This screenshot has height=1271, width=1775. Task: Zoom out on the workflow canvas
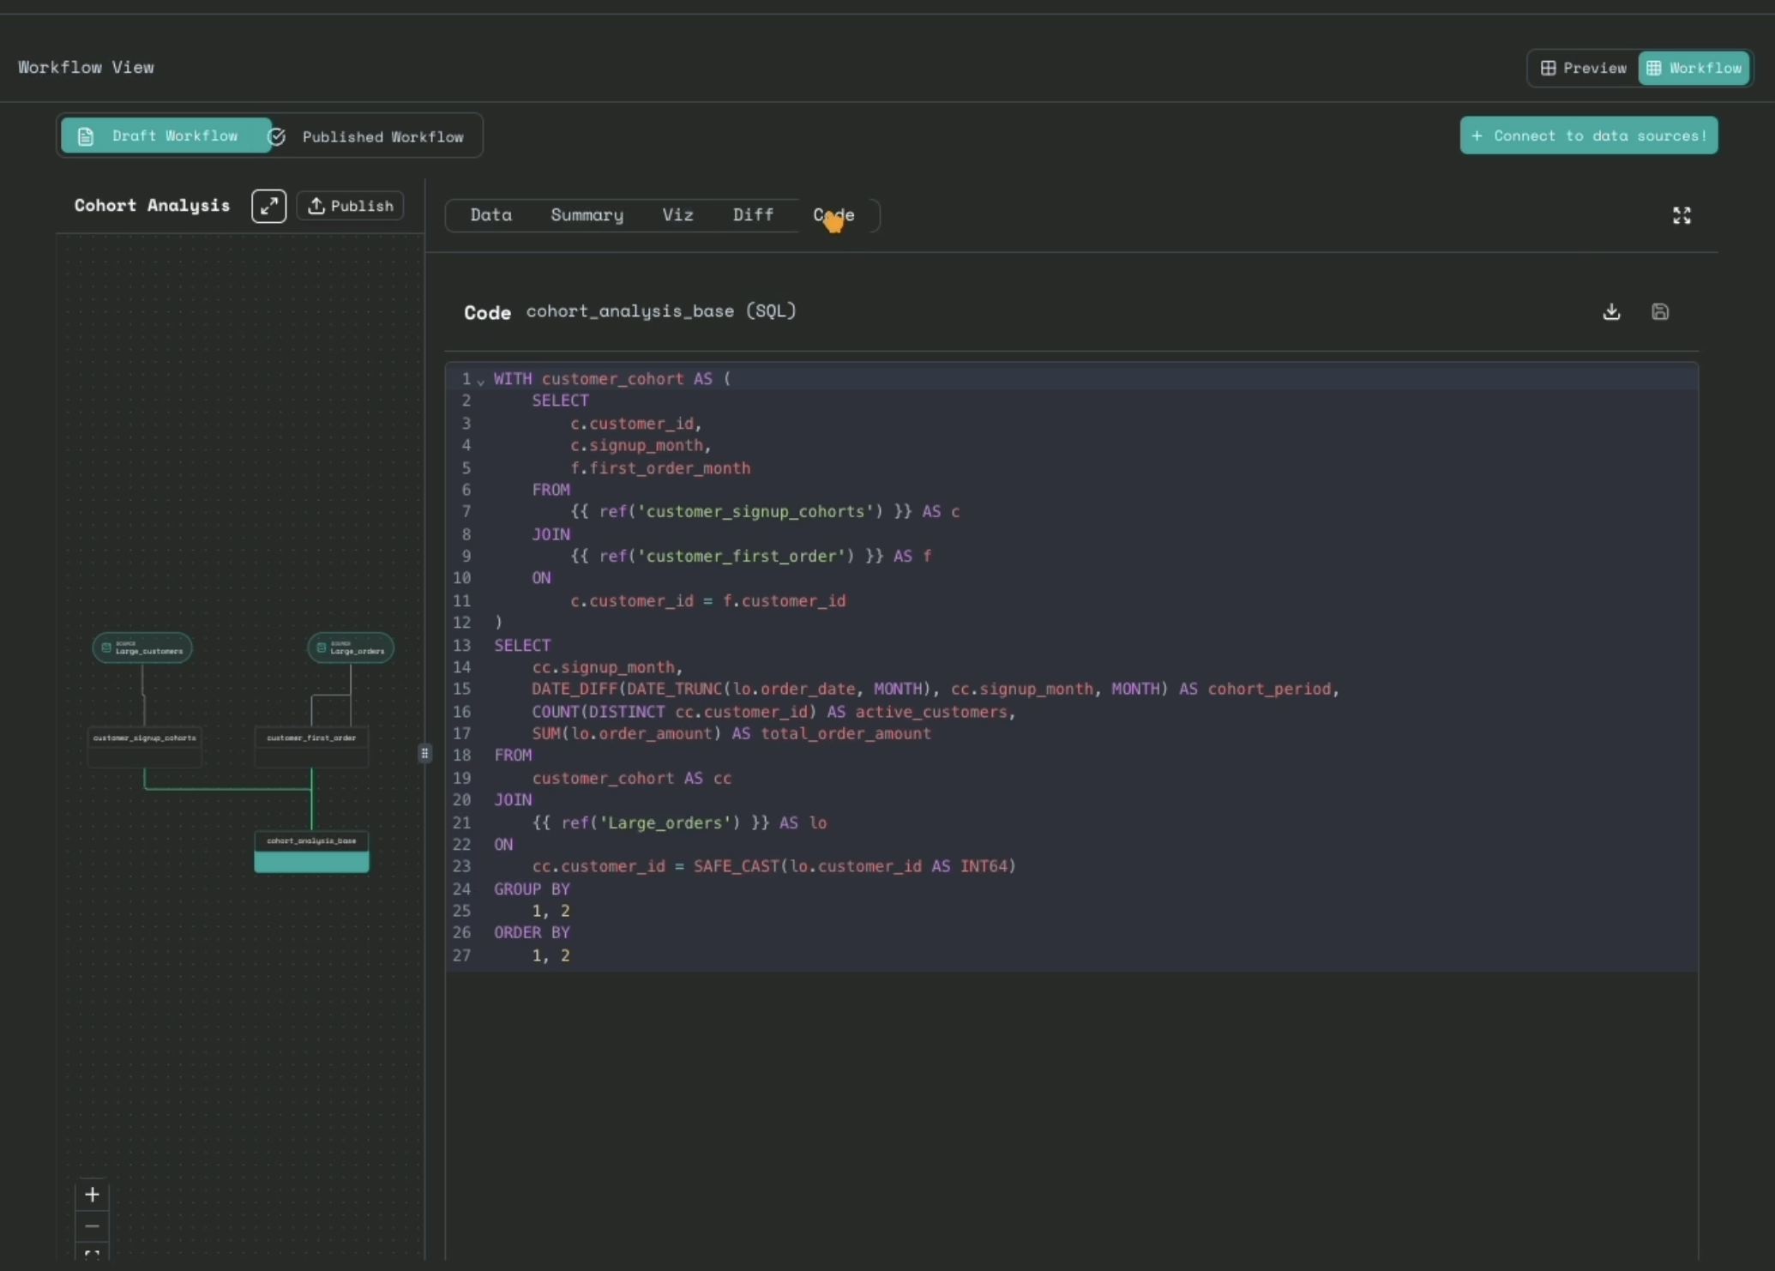92,1226
